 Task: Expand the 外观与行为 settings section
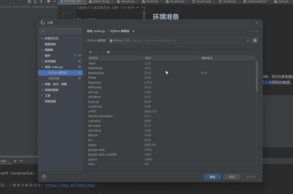click(42, 38)
